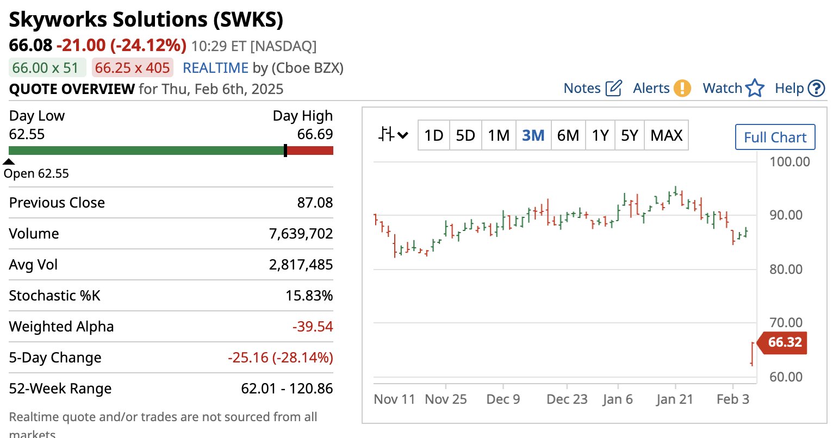The height and width of the screenshot is (438, 833).
Task: Open the Notes edit pencil icon
Action: point(614,88)
